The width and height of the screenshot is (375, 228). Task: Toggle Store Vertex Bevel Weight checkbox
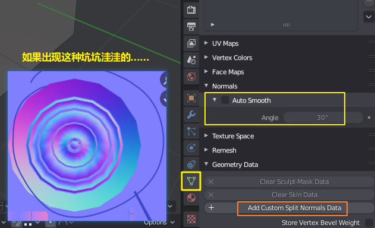tap(369, 223)
